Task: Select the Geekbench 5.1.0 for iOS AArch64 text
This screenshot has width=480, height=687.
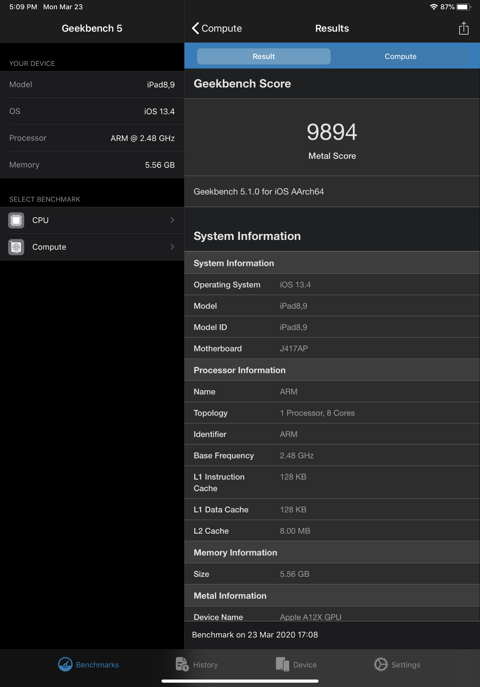Action: pyautogui.click(x=259, y=192)
